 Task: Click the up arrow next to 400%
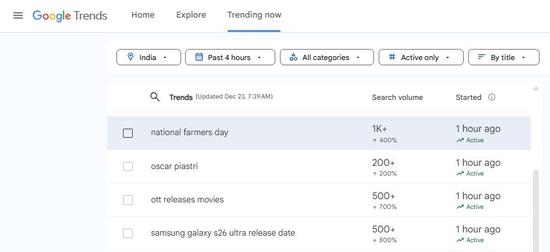click(x=375, y=140)
